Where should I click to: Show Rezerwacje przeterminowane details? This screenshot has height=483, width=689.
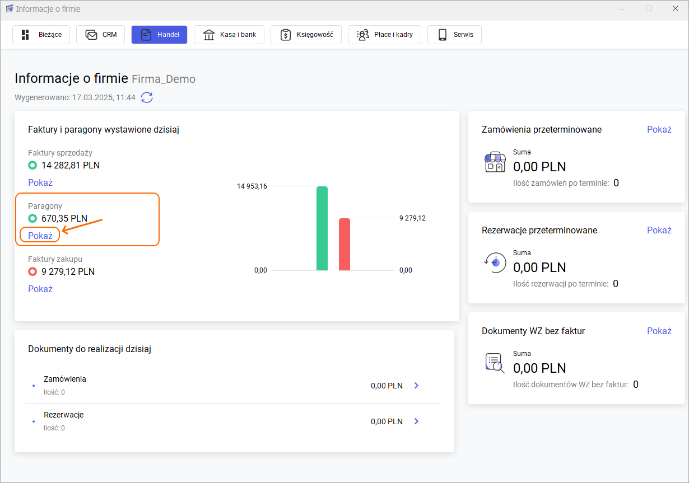pyautogui.click(x=659, y=230)
